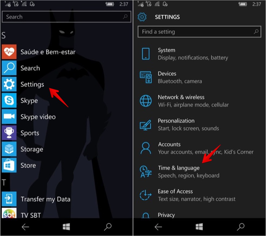Open the Sports trophy icon
This screenshot has width=266, height=236.
[9, 133]
